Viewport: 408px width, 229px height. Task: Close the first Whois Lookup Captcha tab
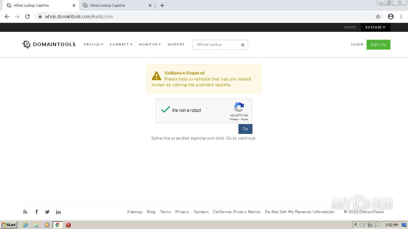click(74, 5)
